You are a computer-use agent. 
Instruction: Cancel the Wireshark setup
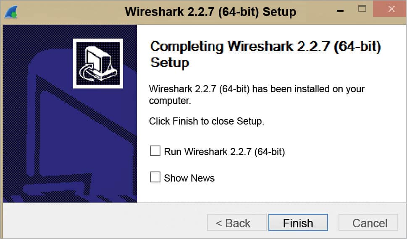pyautogui.click(x=368, y=223)
